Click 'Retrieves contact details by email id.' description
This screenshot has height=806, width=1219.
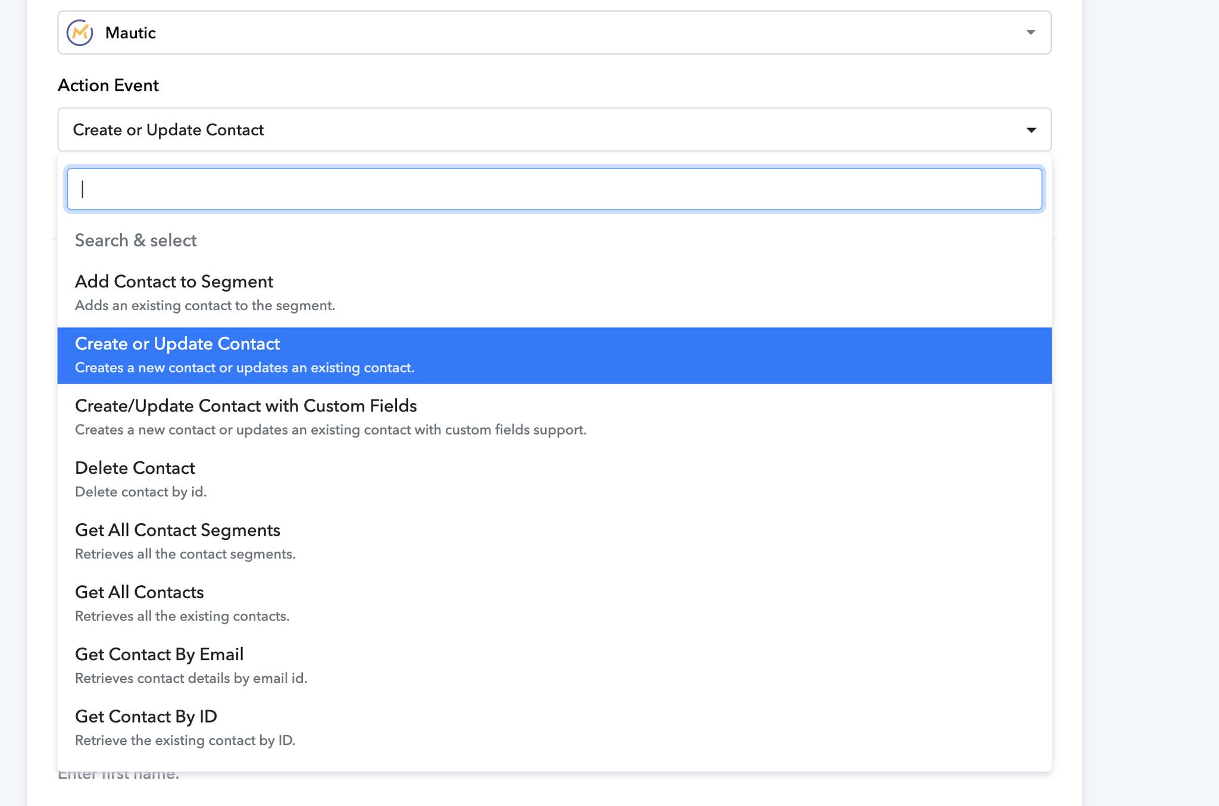(x=191, y=678)
